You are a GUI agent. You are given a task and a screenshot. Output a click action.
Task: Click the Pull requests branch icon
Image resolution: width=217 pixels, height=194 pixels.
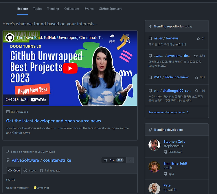[41, 170]
